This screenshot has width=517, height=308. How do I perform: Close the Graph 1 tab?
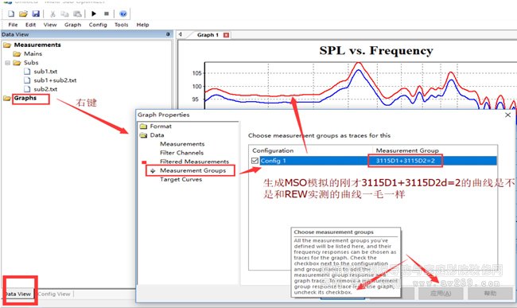coord(226,35)
